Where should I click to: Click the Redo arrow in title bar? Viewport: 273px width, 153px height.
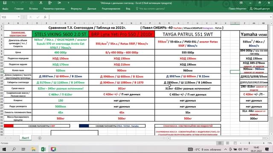(x=22, y=3)
